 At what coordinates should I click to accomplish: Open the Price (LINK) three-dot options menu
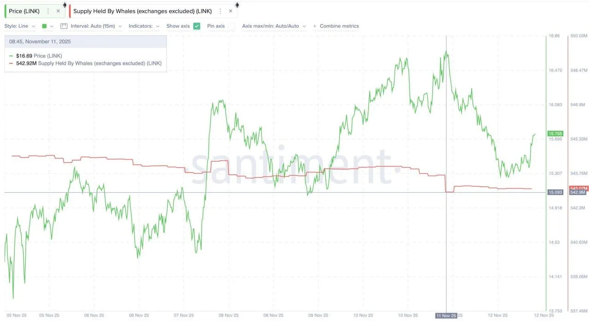48,11
